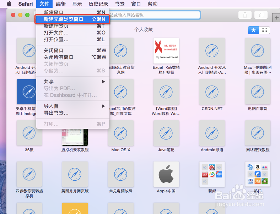Open the 编辑 menu
This screenshot has width=280, height=214.
[x=61, y=4]
